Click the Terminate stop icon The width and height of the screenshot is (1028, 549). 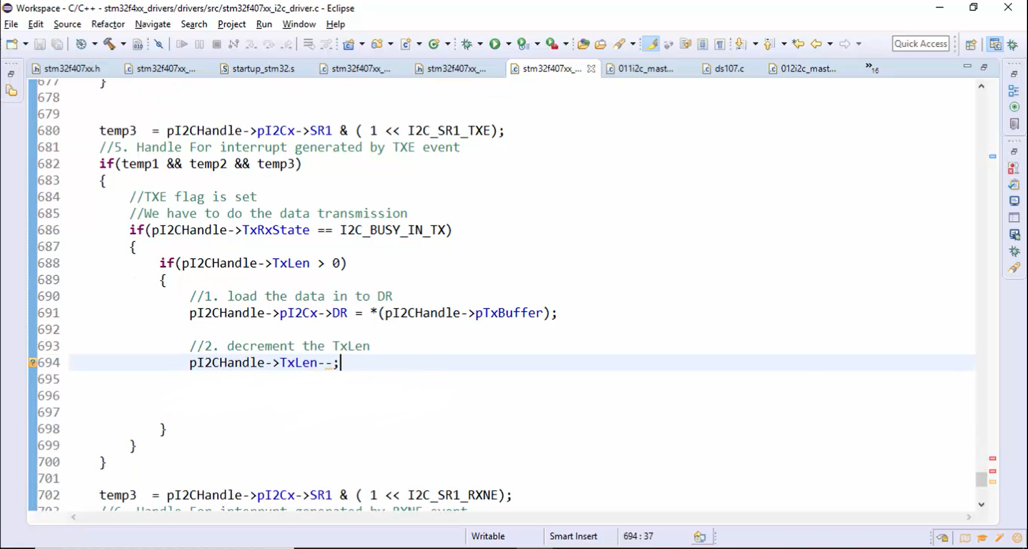click(x=216, y=44)
